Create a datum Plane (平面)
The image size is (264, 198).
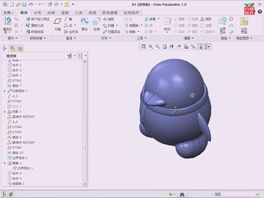point(57,24)
